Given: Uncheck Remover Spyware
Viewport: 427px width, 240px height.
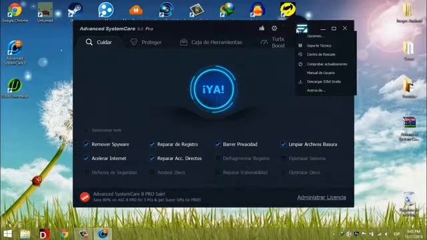Looking at the screenshot, I should 86,144.
